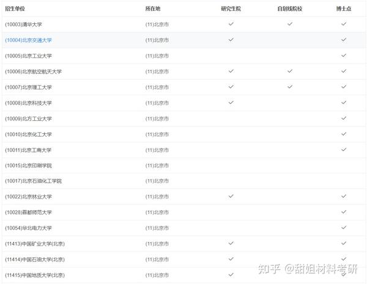Click 北京交通大学 博士点 checkmark
367x284 pixels.
(344, 40)
